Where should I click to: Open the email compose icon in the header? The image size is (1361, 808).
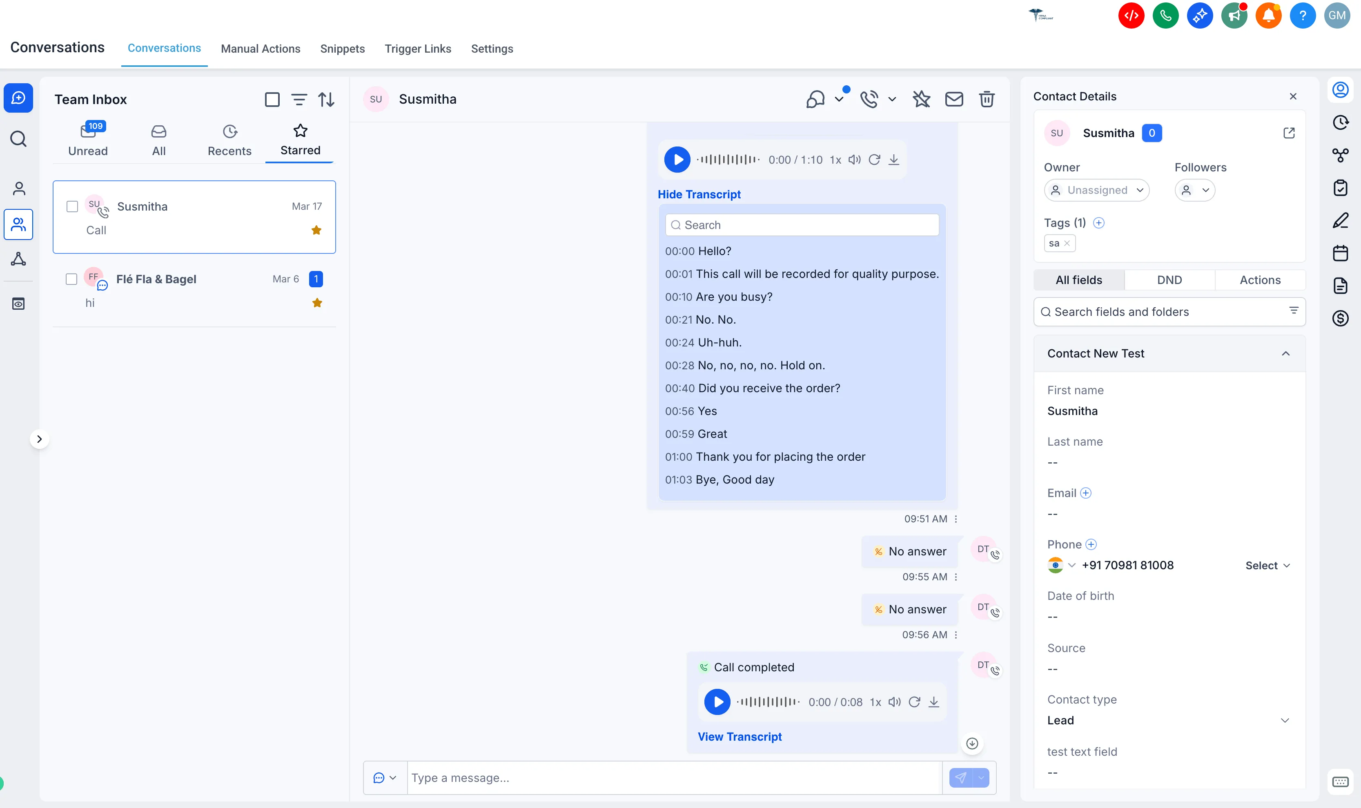pyautogui.click(x=955, y=99)
